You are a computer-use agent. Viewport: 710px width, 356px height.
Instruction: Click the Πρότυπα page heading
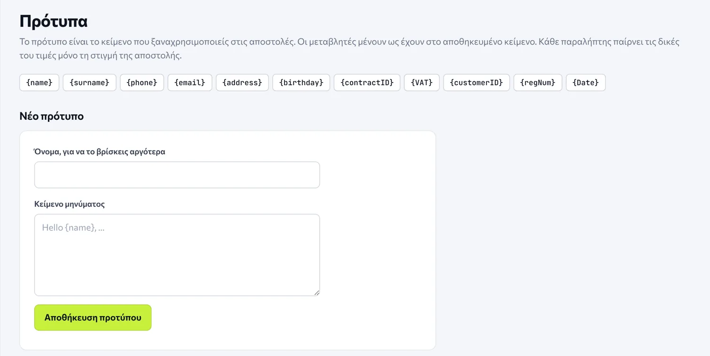(x=53, y=21)
